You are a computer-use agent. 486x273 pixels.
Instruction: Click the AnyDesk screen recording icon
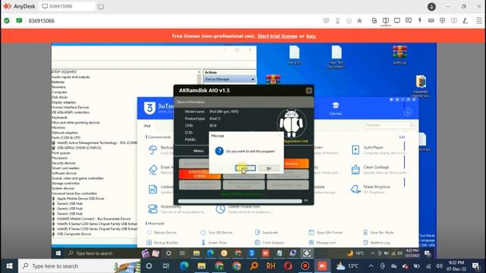point(454,20)
